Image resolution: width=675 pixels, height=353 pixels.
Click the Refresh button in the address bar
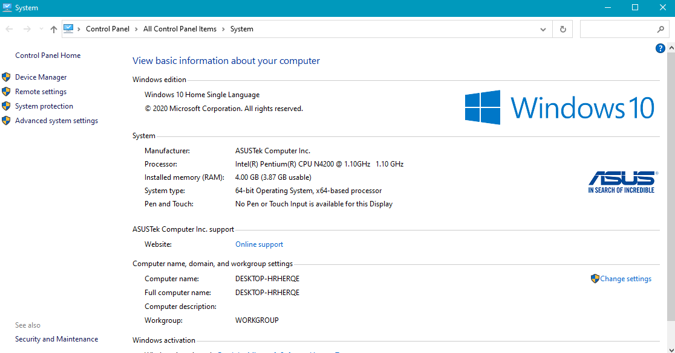562,29
